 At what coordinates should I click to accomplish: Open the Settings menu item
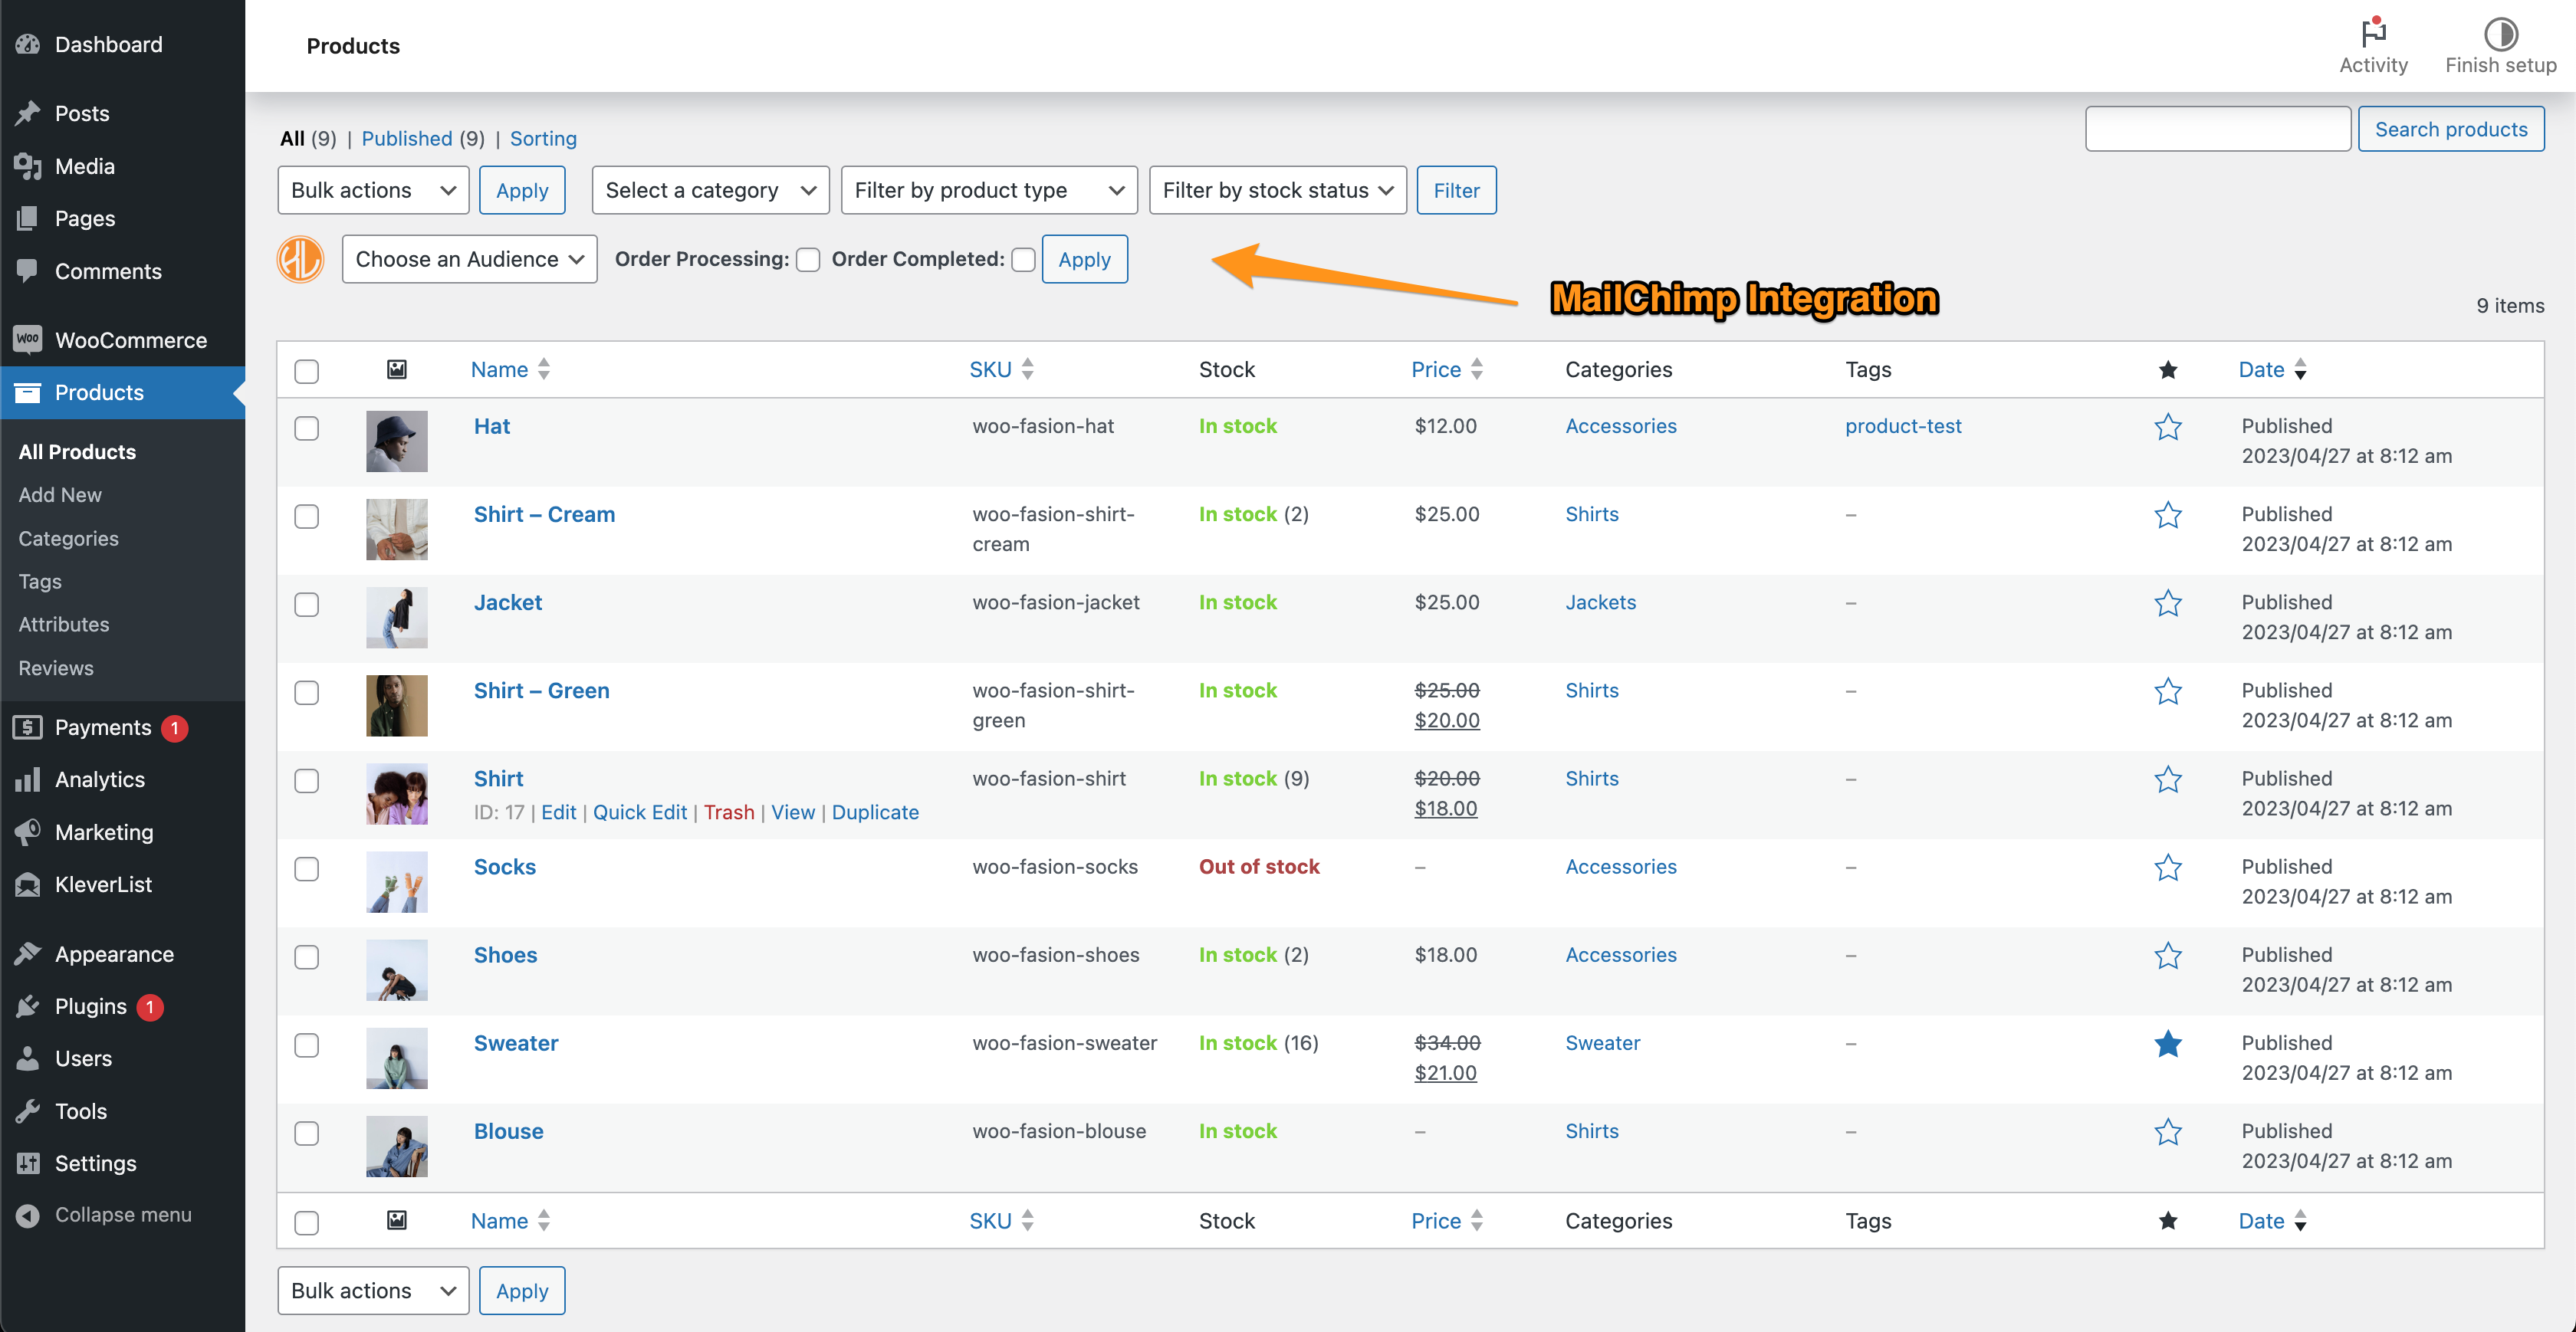[x=122, y=1163]
